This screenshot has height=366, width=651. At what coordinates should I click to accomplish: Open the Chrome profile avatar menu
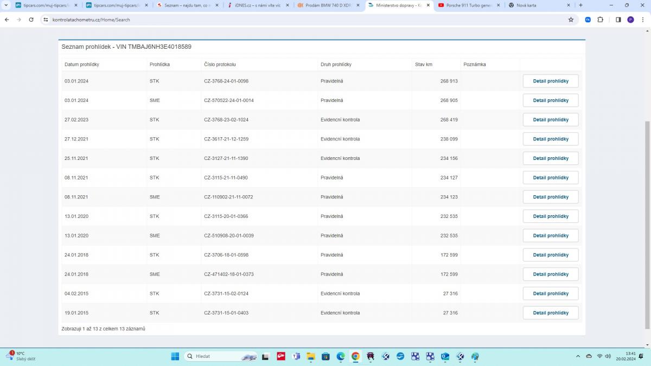point(630,20)
